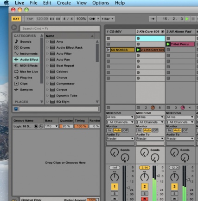Click the transport Stop button
The height and width of the screenshot is (201, 198).
coord(193,19)
